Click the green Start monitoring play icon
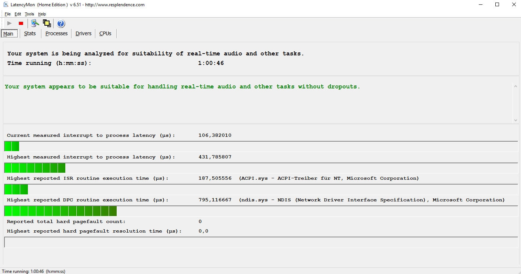Screen dimensions: 521x274 [x=10, y=23]
